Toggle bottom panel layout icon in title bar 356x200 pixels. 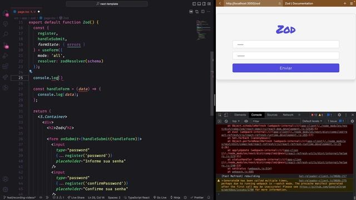[199, 4]
